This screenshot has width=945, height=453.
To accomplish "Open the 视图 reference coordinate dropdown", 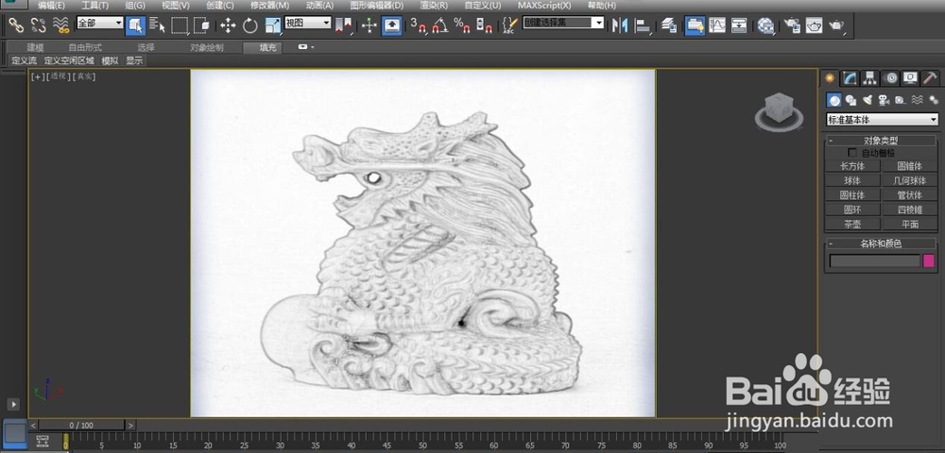I will coord(308,23).
